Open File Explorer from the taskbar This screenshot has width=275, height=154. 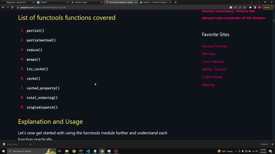[67, 151]
